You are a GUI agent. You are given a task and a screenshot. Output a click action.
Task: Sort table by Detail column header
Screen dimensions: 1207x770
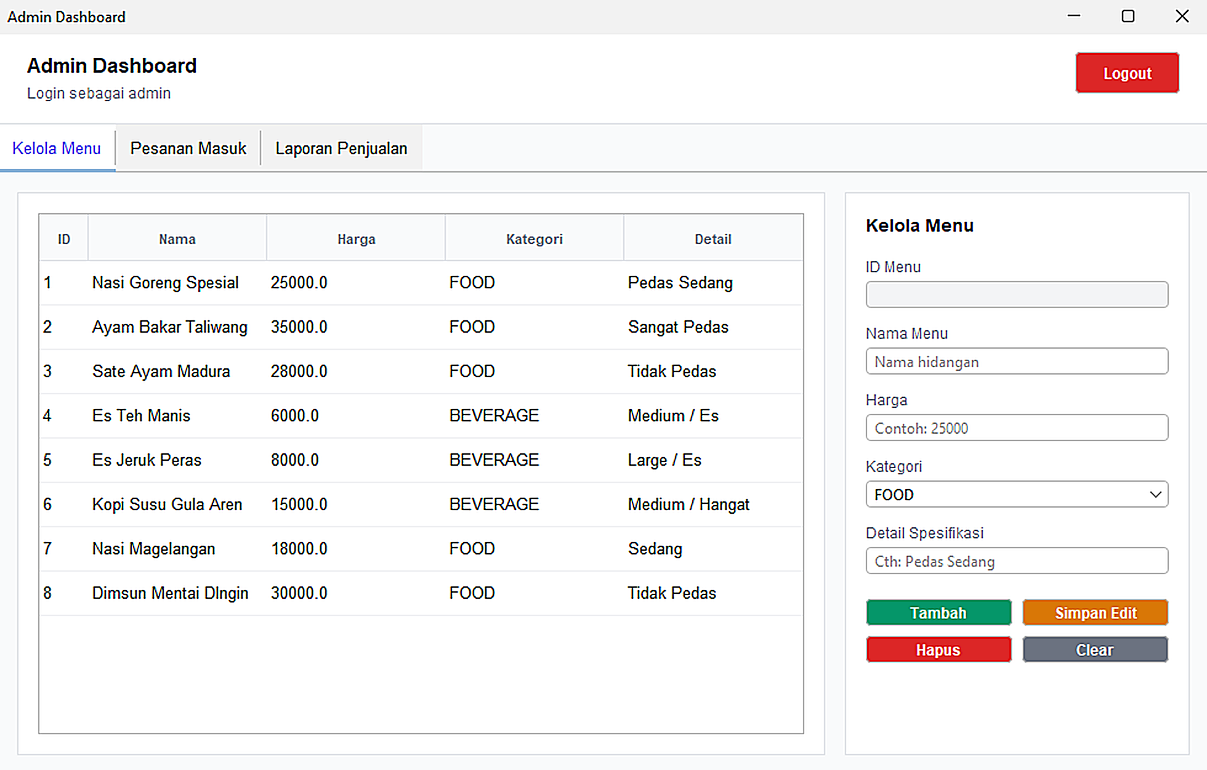click(x=713, y=239)
